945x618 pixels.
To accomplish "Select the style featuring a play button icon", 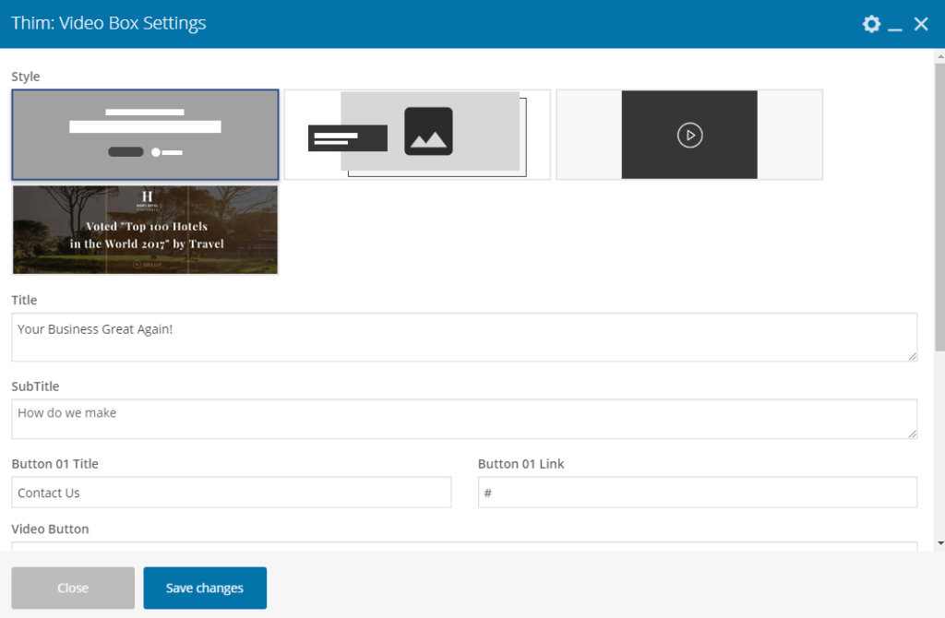I will pyautogui.click(x=688, y=134).
